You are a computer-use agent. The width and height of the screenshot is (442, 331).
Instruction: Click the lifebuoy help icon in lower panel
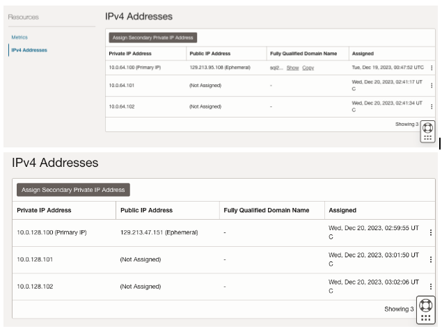425,305
